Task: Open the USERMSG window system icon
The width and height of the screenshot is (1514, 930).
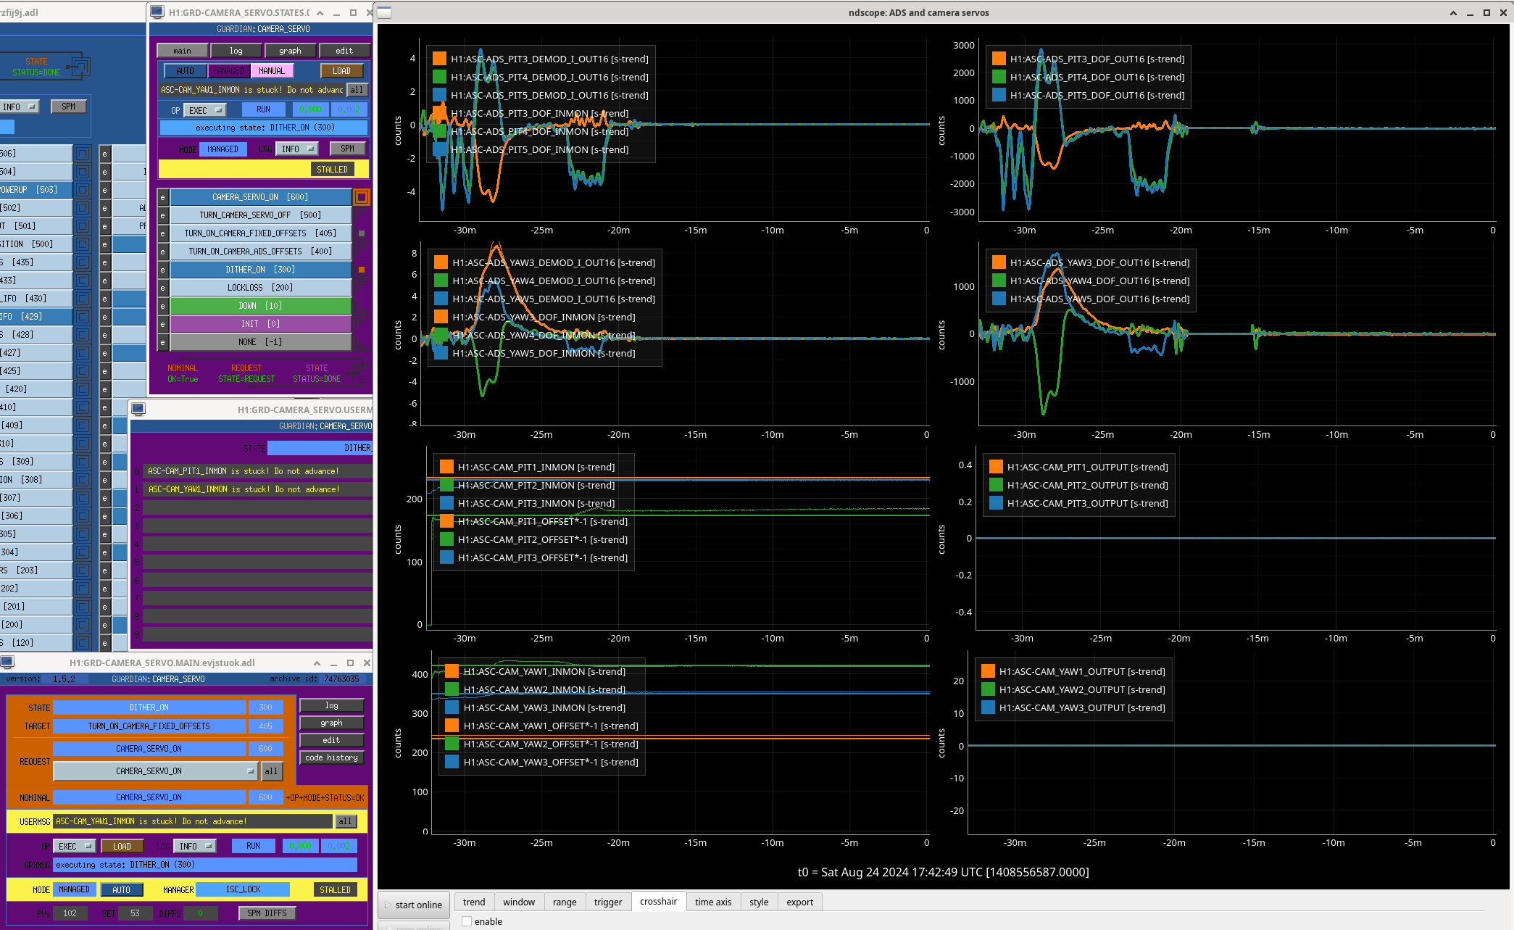Action: pos(138,409)
